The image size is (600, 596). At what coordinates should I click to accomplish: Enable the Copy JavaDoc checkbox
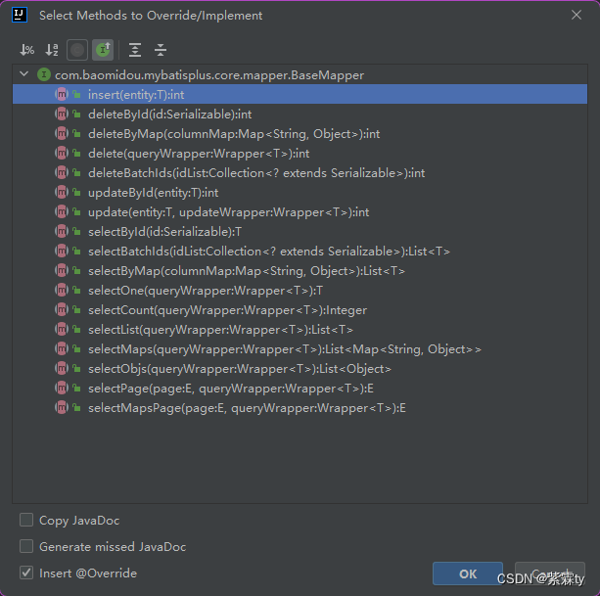click(26, 521)
